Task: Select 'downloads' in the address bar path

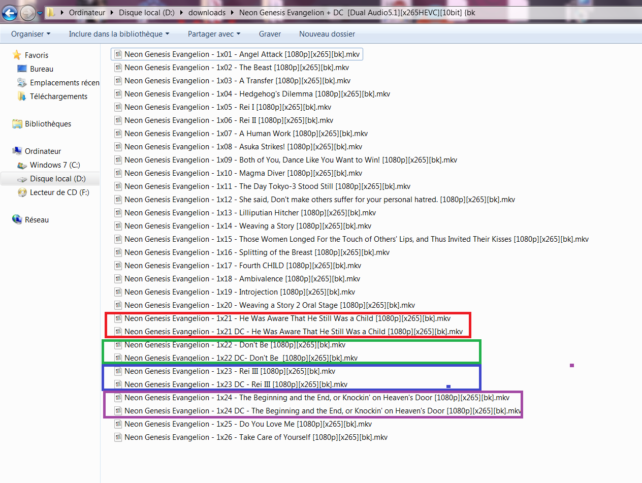Action: coord(207,13)
